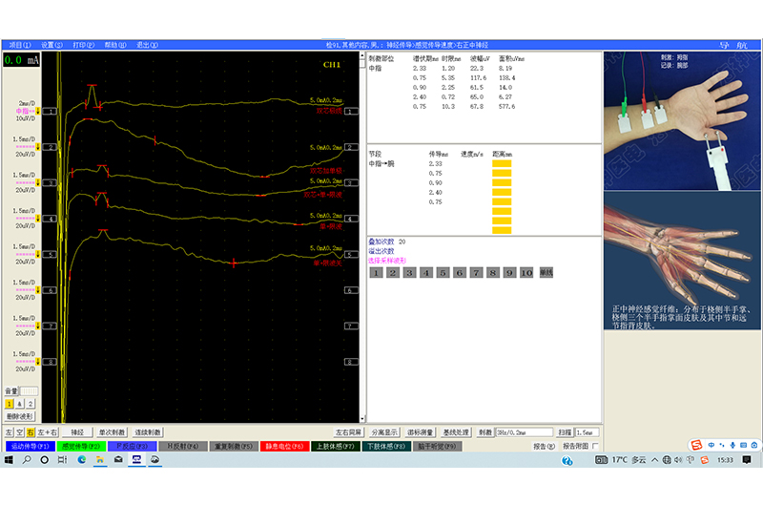The height and width of the screenshot is (505, 763).
Task: Click the 单线 single-line waveform button
Action: click(546, 273)
